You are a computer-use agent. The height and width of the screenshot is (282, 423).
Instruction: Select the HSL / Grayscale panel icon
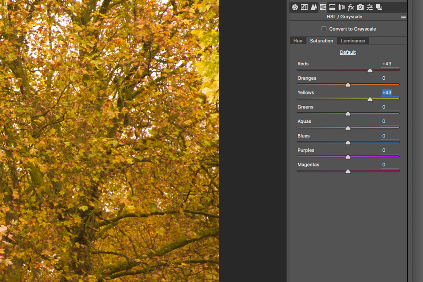pyautogui.click(x=323, y=7)
